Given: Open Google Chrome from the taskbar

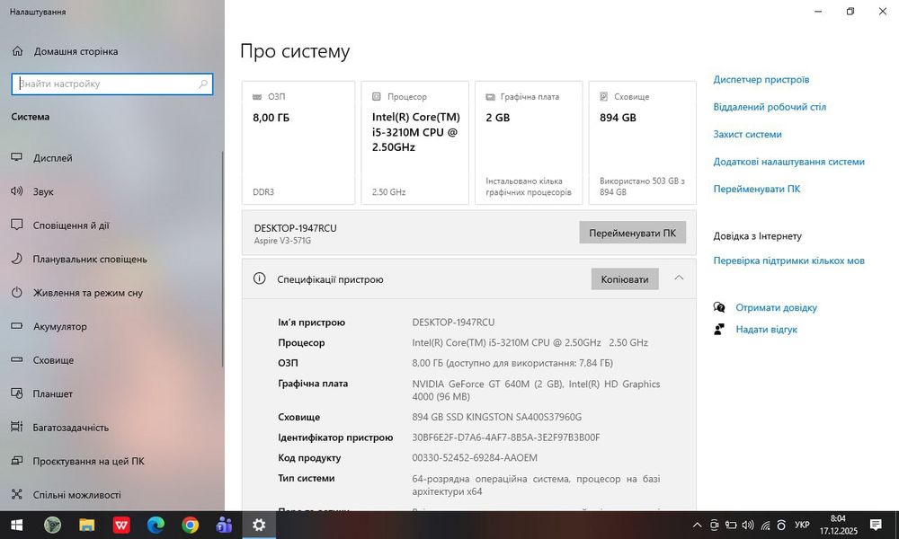Looking at the screenshot, I should [x=190, y=525].
